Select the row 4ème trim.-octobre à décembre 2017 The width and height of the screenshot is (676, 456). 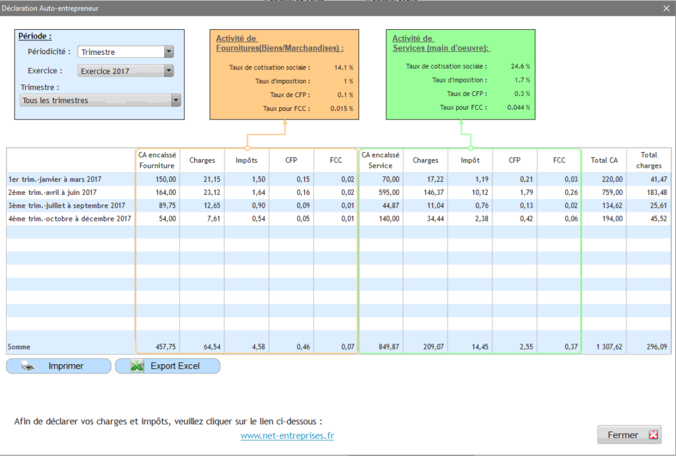point(66,219)
